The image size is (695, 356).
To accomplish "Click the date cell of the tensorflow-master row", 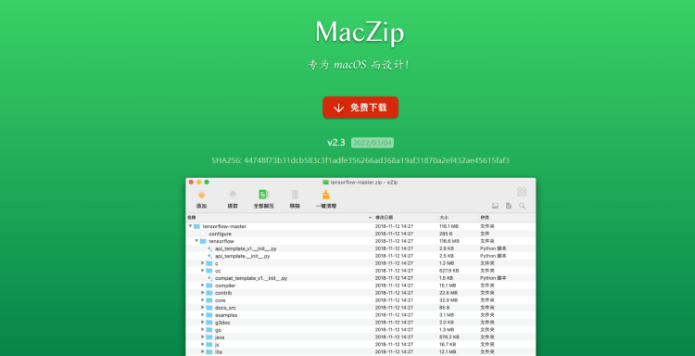I will (394, 226).
